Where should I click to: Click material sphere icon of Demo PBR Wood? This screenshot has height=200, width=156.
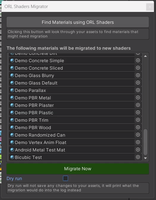click(x=12, y=127)
